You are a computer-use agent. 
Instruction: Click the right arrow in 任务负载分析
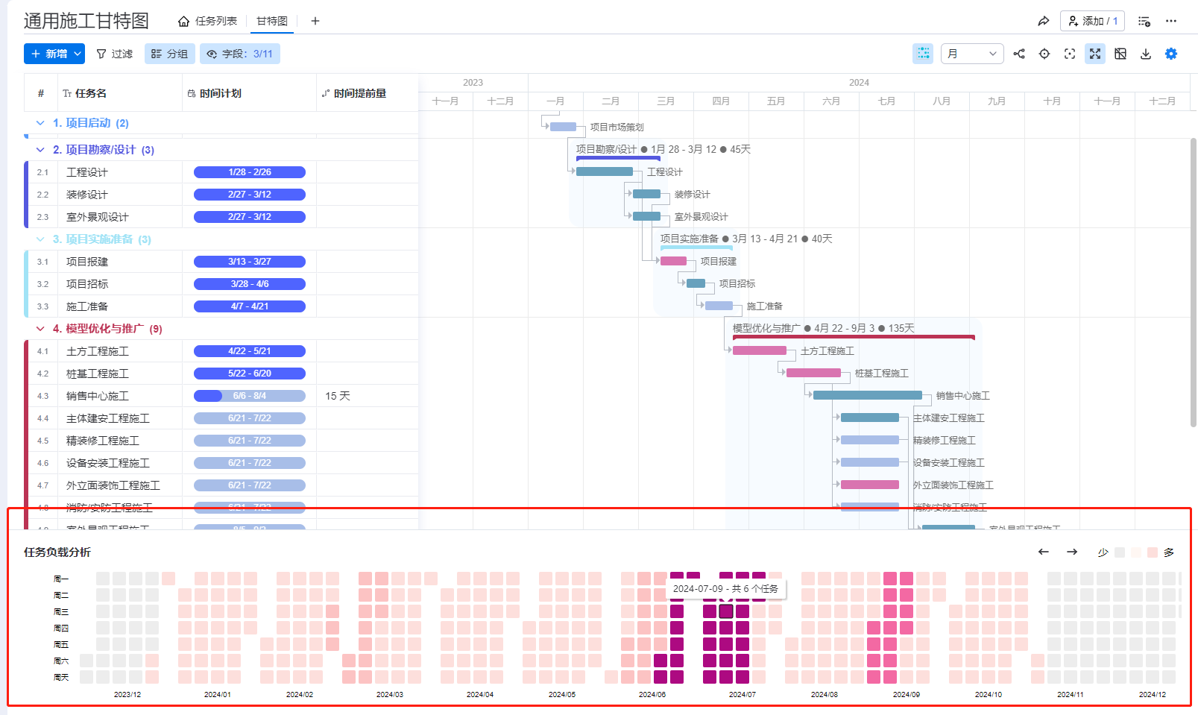(x=1072, y=552)
